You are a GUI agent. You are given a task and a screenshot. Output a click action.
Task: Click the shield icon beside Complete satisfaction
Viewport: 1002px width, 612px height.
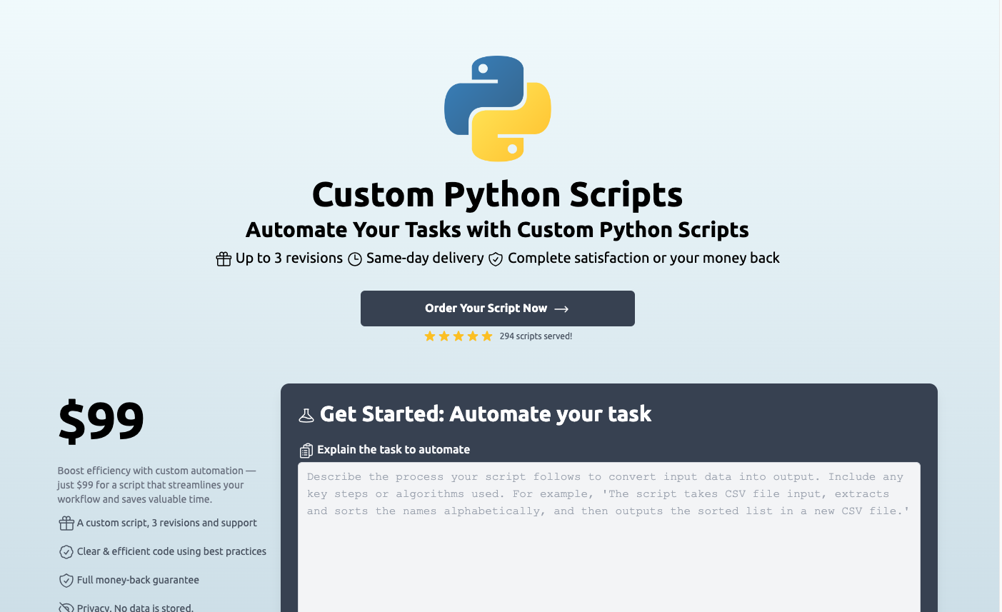pos(496,259)
